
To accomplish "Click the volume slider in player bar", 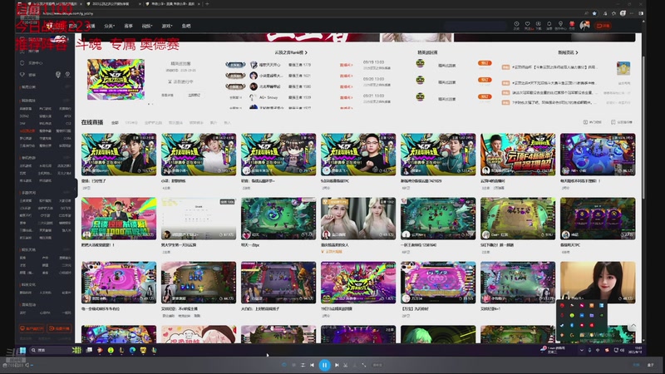I will pos(32,365).
